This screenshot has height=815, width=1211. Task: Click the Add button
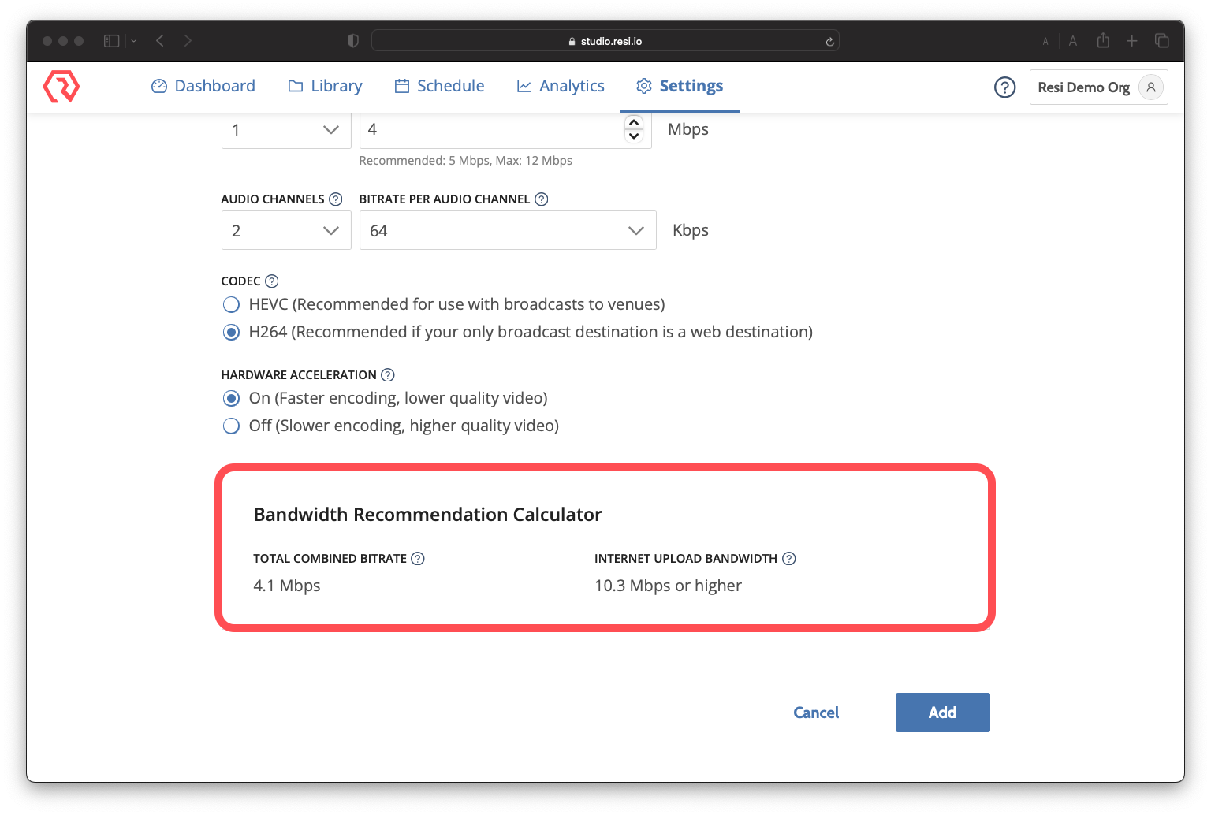pos(942,713)
